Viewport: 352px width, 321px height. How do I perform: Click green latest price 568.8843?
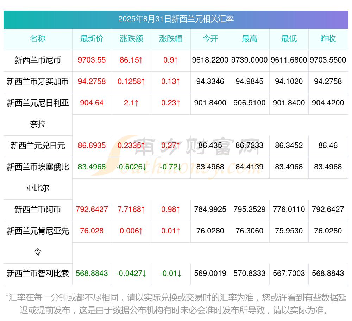(x=92, y=273)
